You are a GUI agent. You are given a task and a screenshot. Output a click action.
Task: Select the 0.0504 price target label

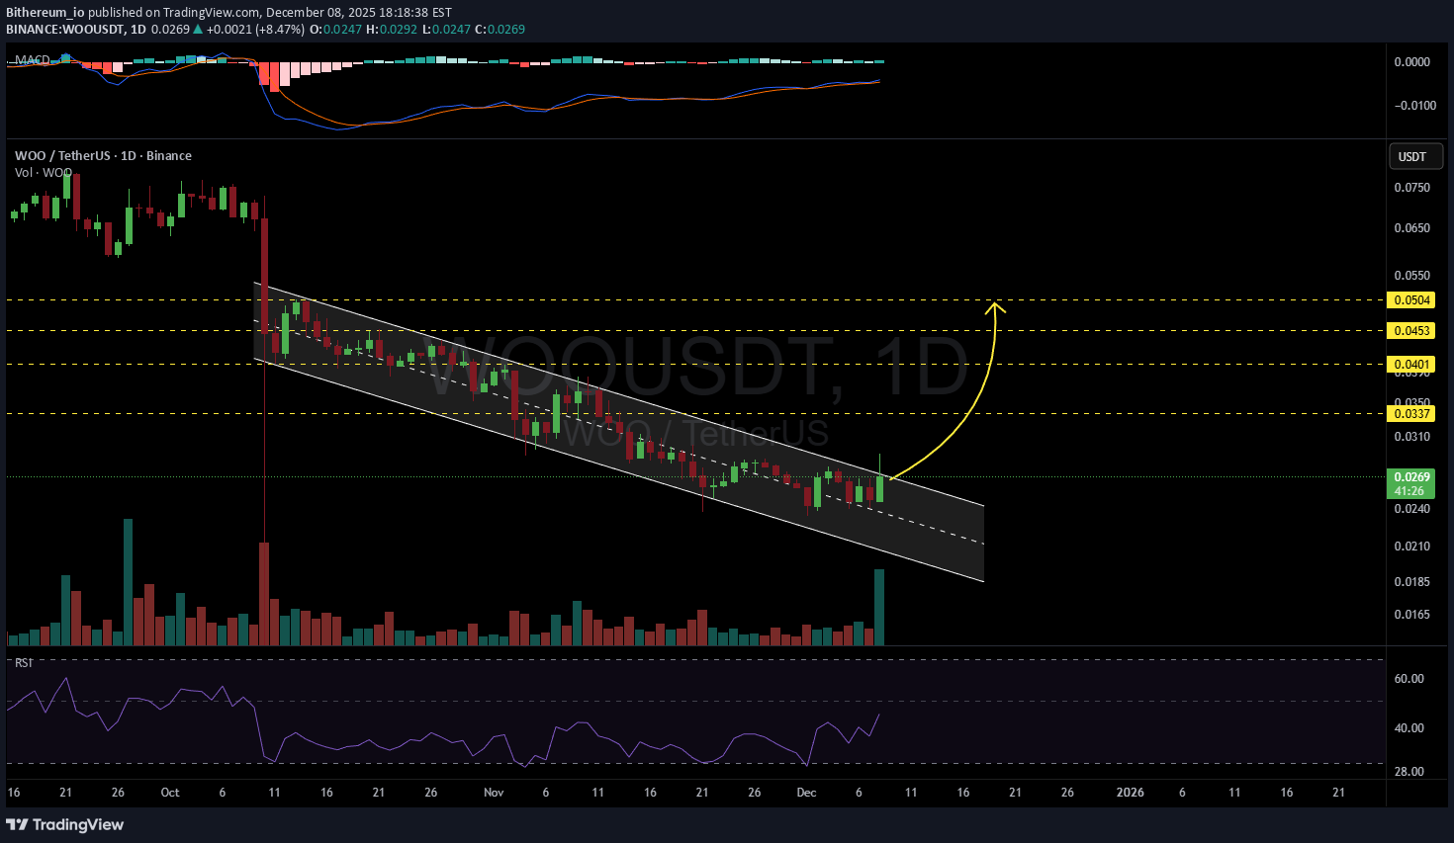tap(1411, 300)
